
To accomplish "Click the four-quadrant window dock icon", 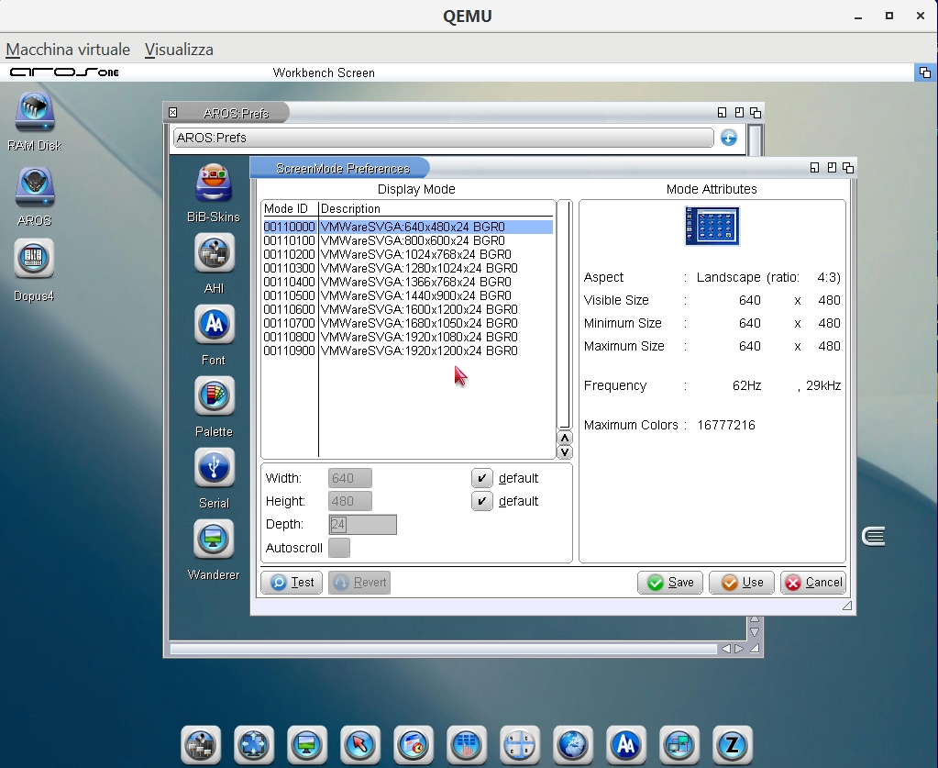I will [520, 745].
